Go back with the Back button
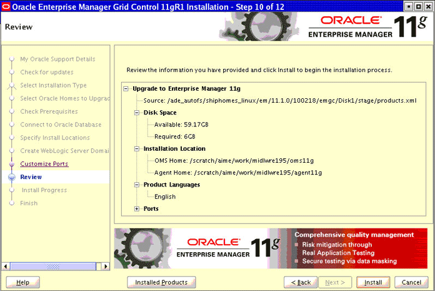Viewport: 435px width, 291px height. tap(301, 282)
